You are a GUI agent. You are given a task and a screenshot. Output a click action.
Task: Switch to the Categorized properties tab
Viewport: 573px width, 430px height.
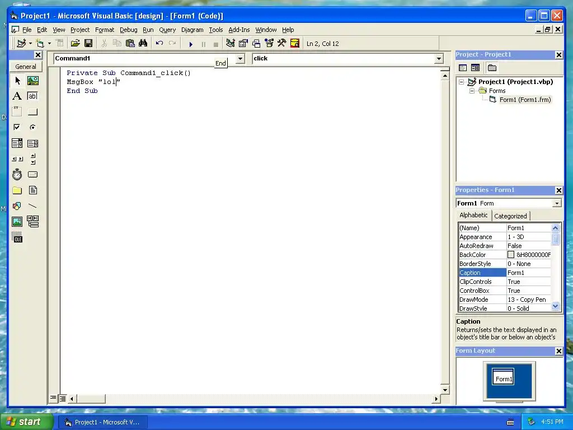point(510,216)
